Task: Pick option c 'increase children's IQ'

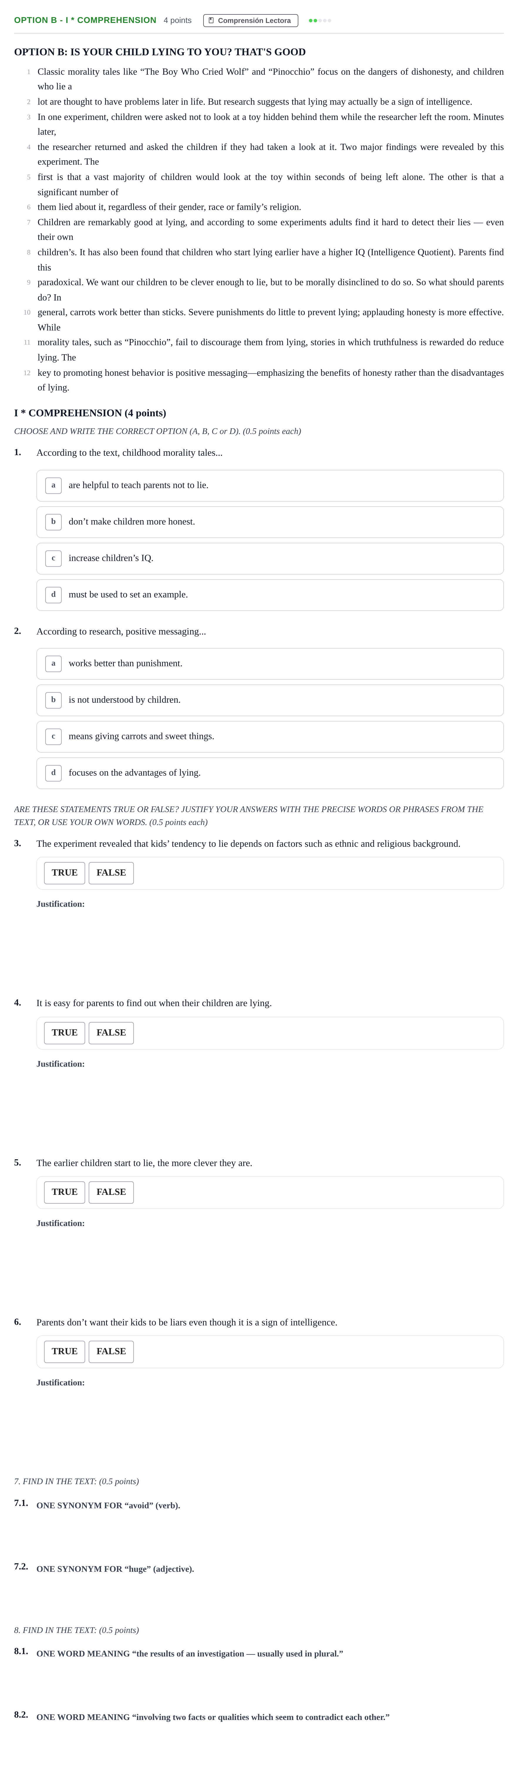Action: pyautogui.click(x=270, y=559)
